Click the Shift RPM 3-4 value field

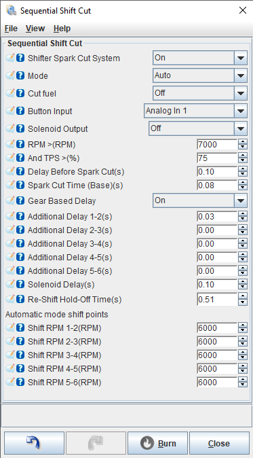pos(217,355)
